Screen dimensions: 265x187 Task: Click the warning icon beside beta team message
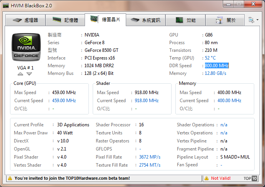[10, 178]
